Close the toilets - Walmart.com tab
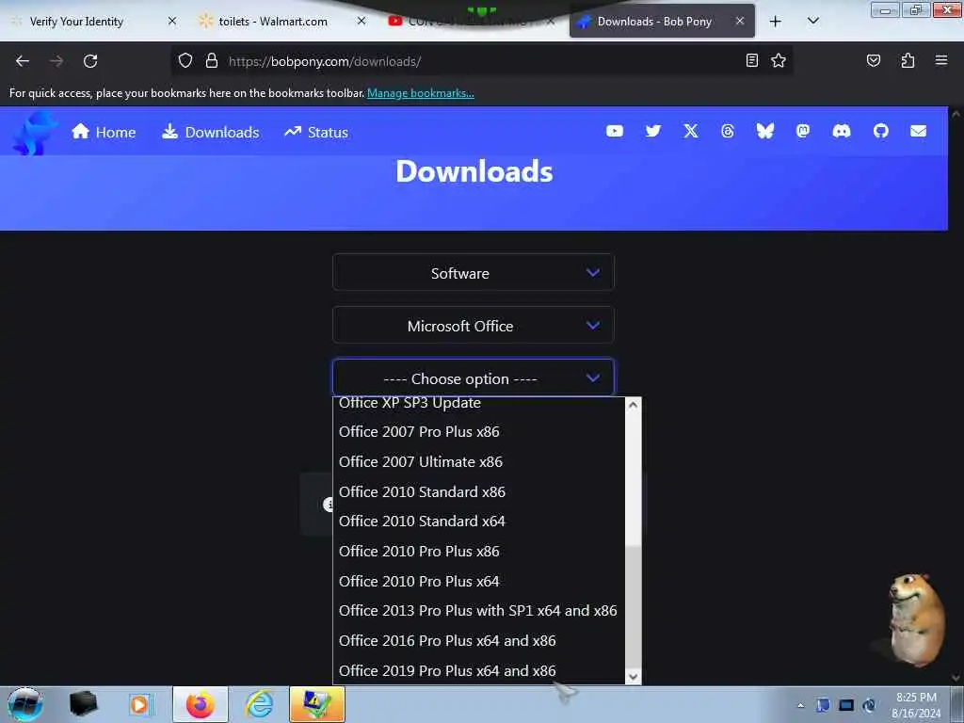 pyautogui.click(x=361, y=21)
